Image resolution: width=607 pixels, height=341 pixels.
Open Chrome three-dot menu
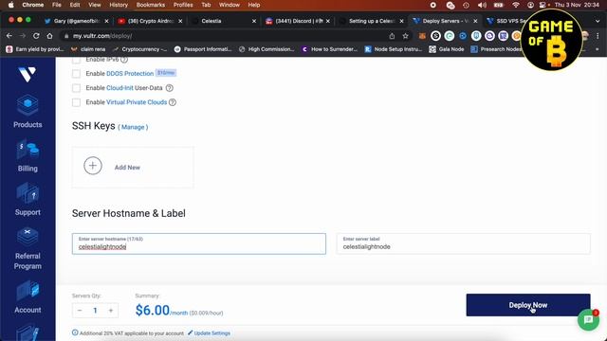(x=598, y=36)
